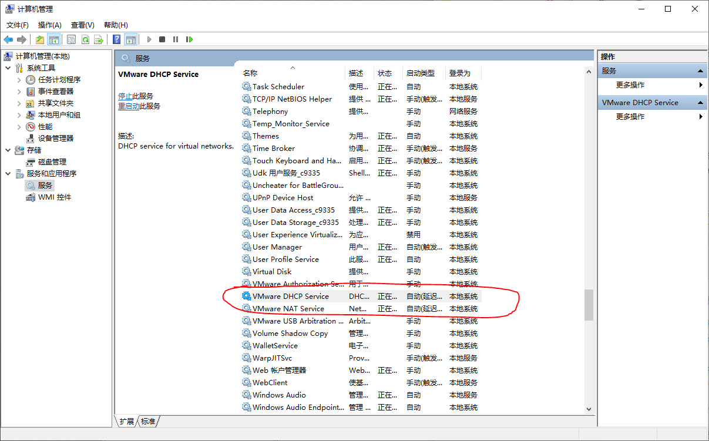
Task: Click the export list toolbar icon
Action: click(x=98, y=39)
